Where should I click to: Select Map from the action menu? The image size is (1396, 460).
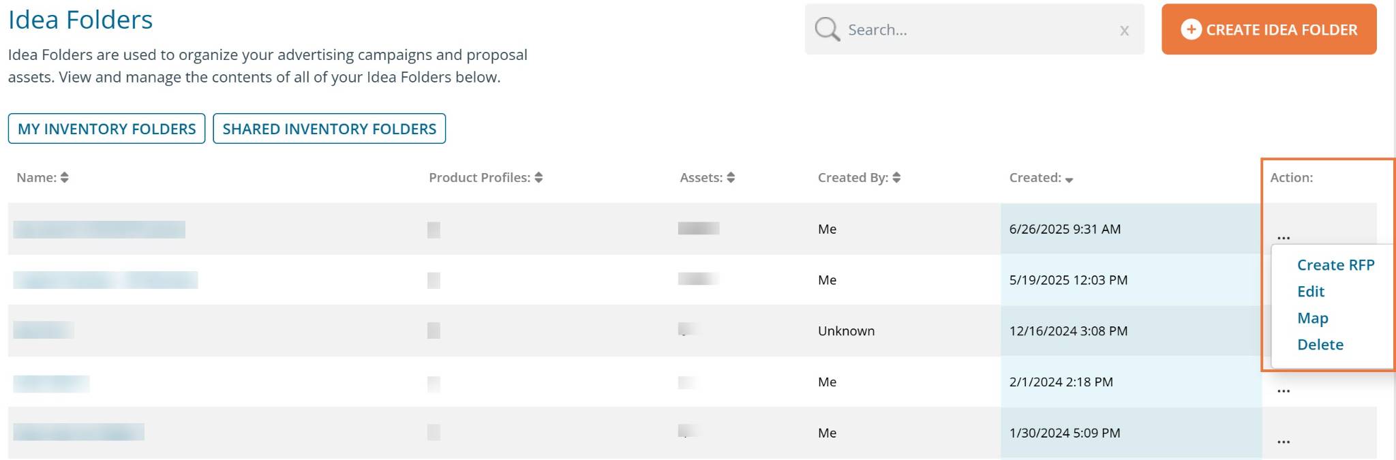pos(1312,318)
